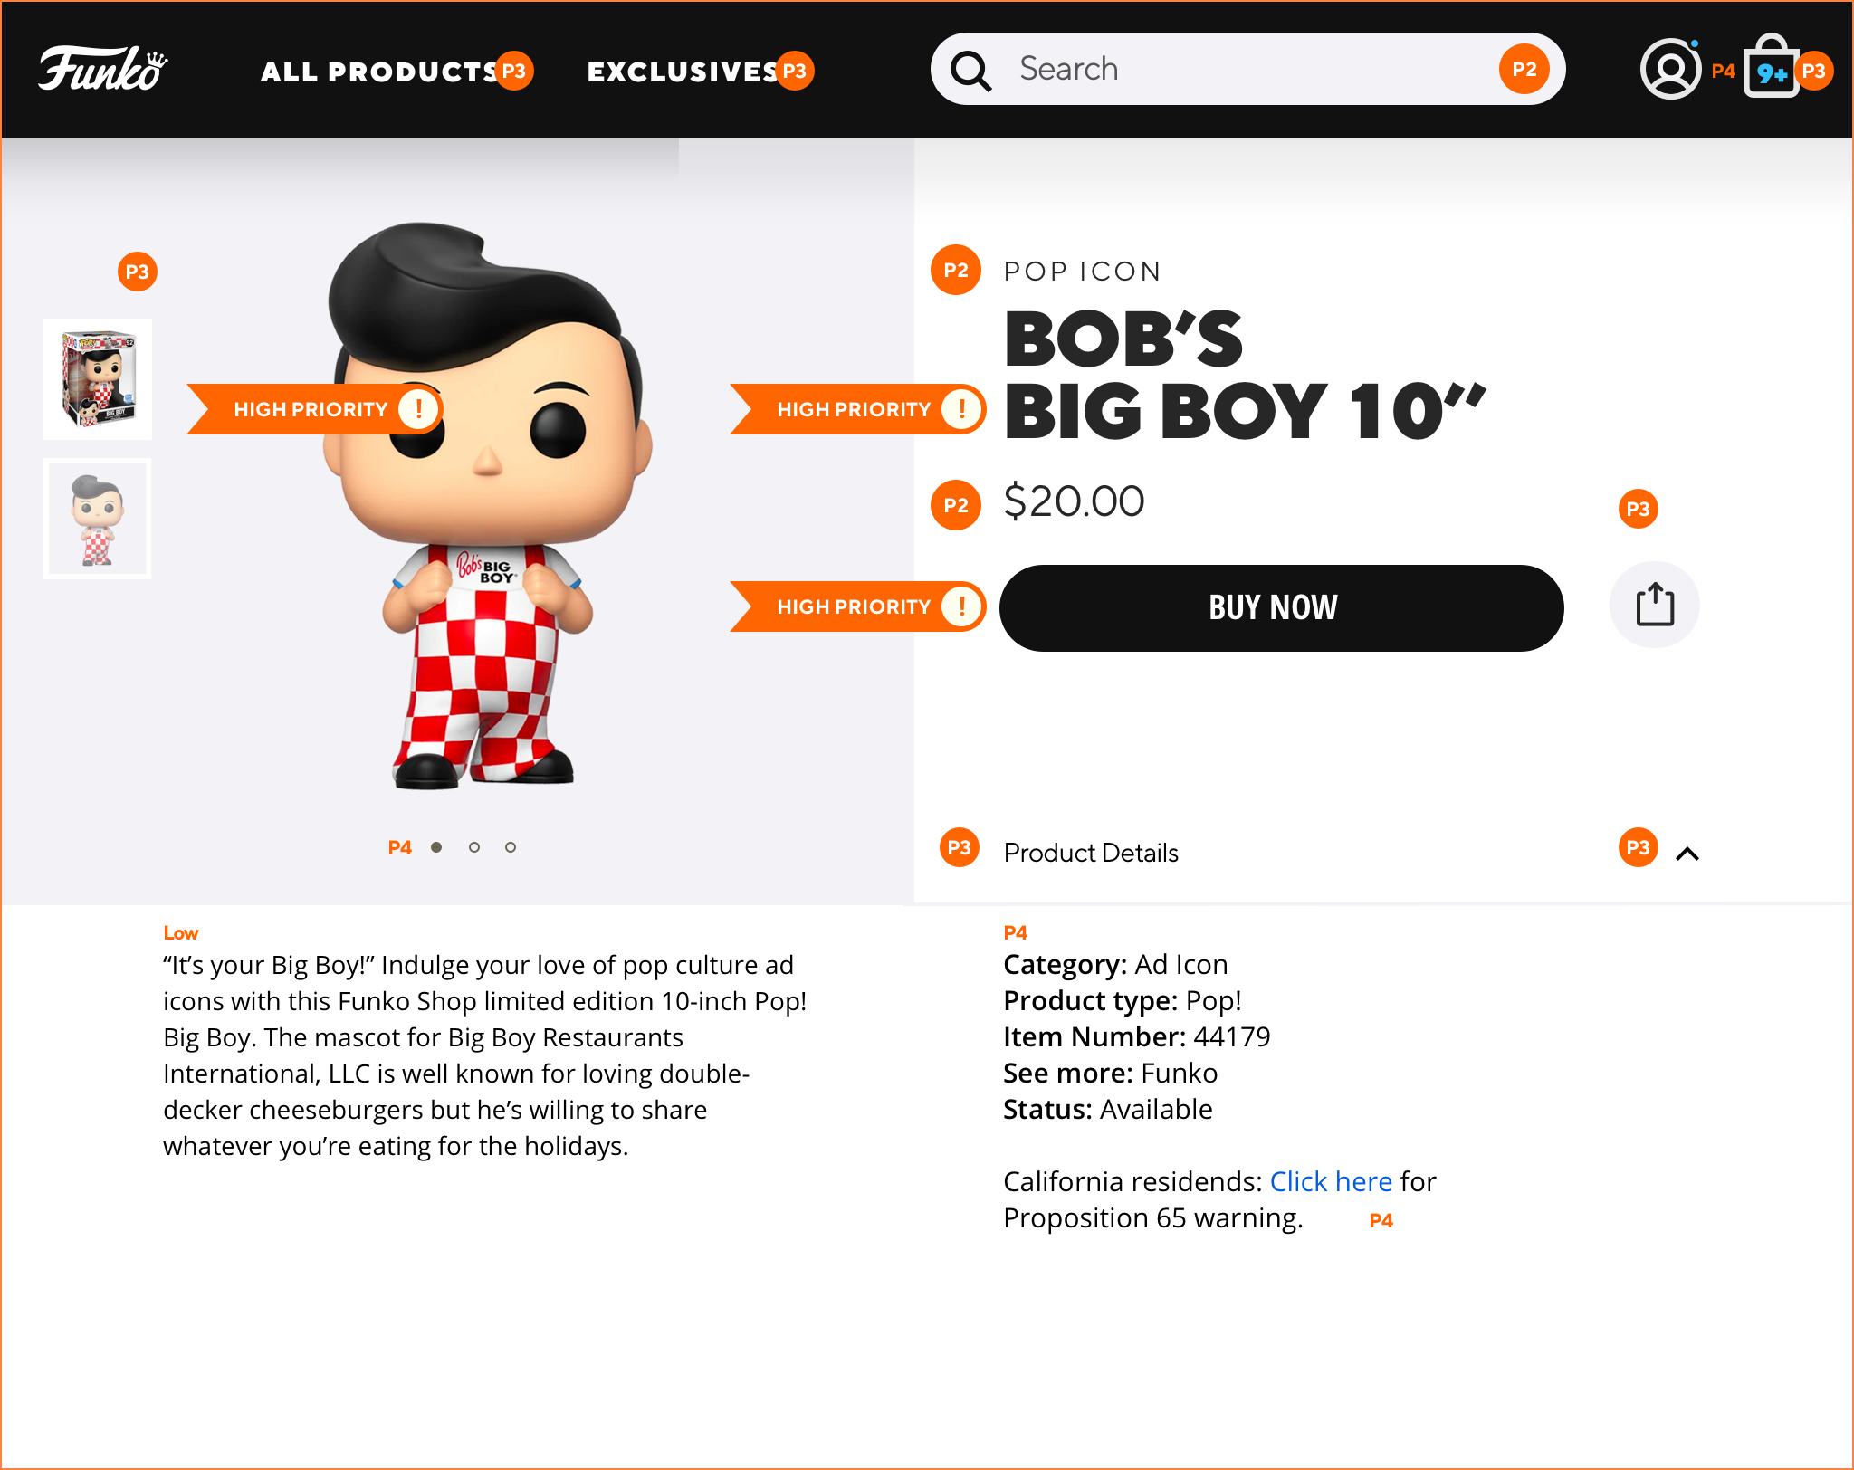Select the third carousel dot
1854x1470 pixels.
coord(511,847)
